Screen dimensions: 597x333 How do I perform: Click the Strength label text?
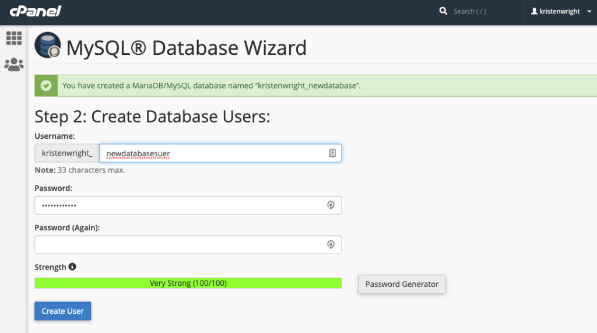coord(50,267)
